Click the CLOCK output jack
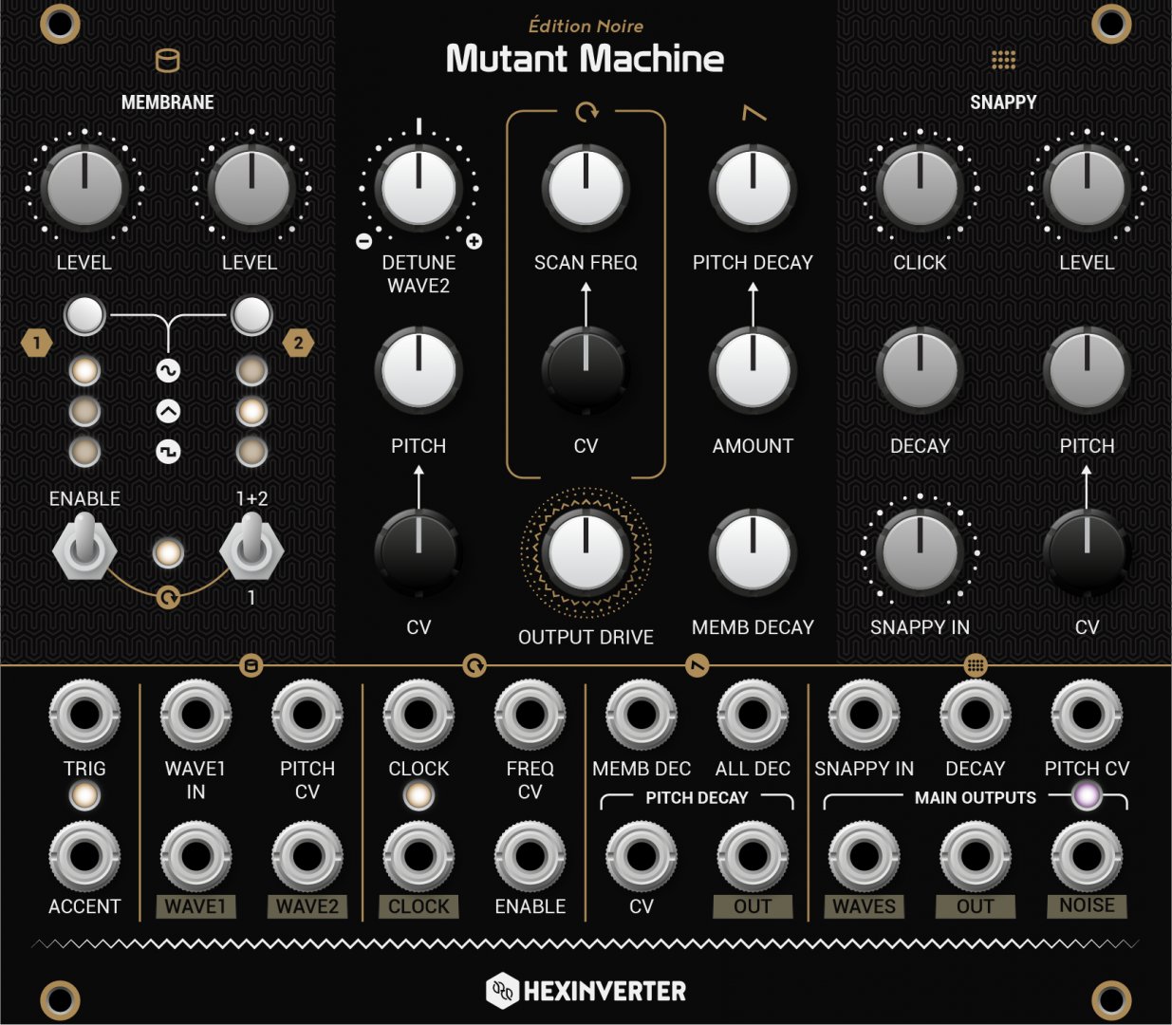Viewport: 1172px width, 1025px height. click(x=419, y=856)
